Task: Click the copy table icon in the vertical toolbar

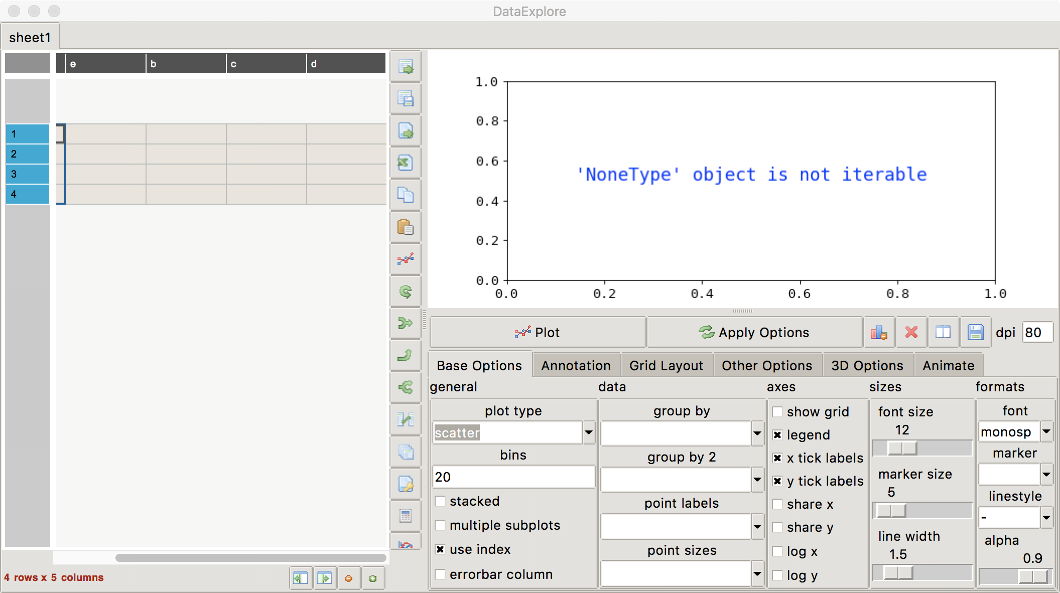Action: pyautogui.click(x=406, y=195)
